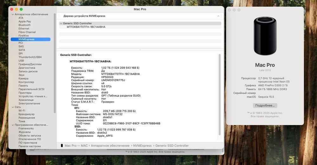The width and height of the screenshot is (317, 165).
Task: Collapse the Generic SSD Controller tree node
Action: tap(61, 23)
